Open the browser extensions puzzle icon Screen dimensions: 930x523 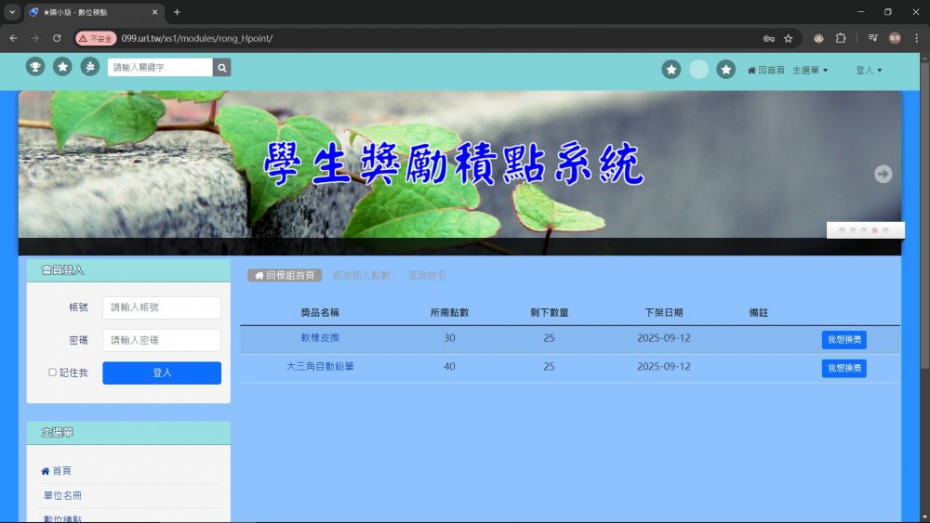pos(841,38)
